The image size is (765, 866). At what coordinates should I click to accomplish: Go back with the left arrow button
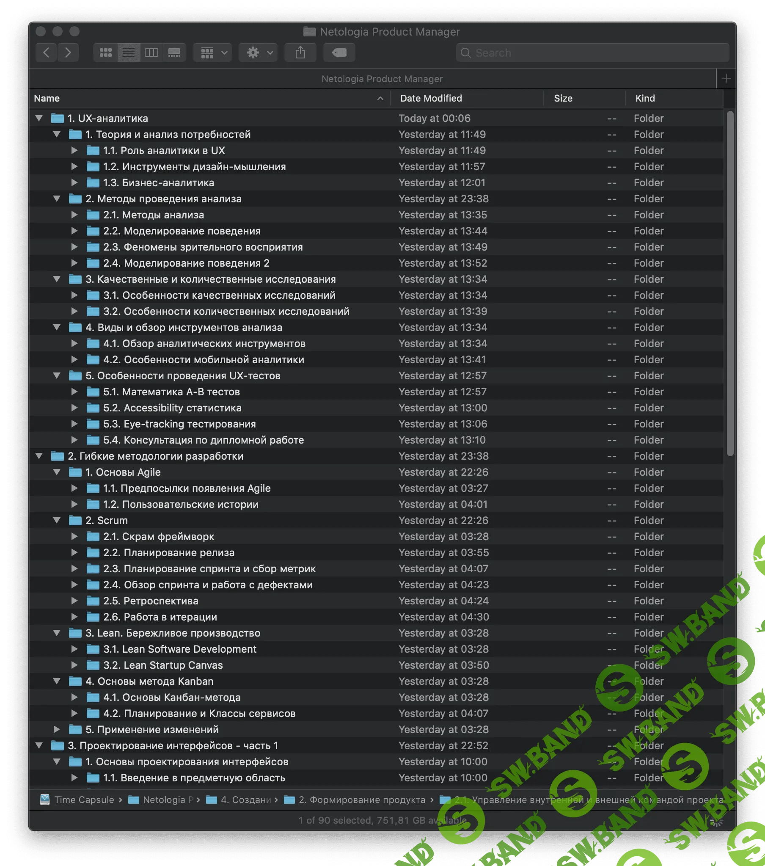point(46,52)
